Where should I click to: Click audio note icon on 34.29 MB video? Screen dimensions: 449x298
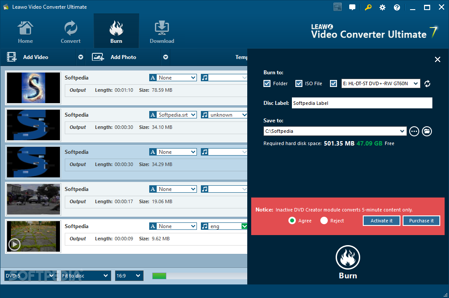204,152
